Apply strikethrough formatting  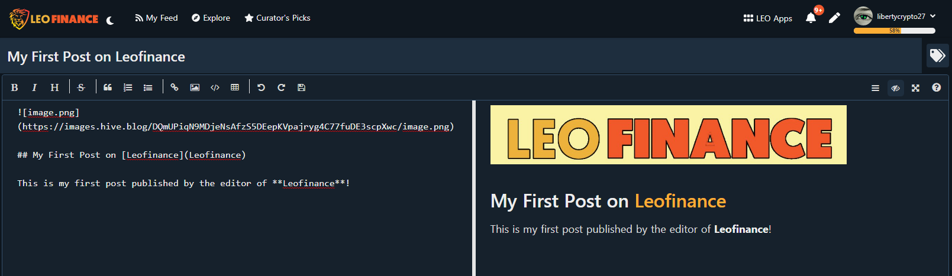tap(81, 87)
